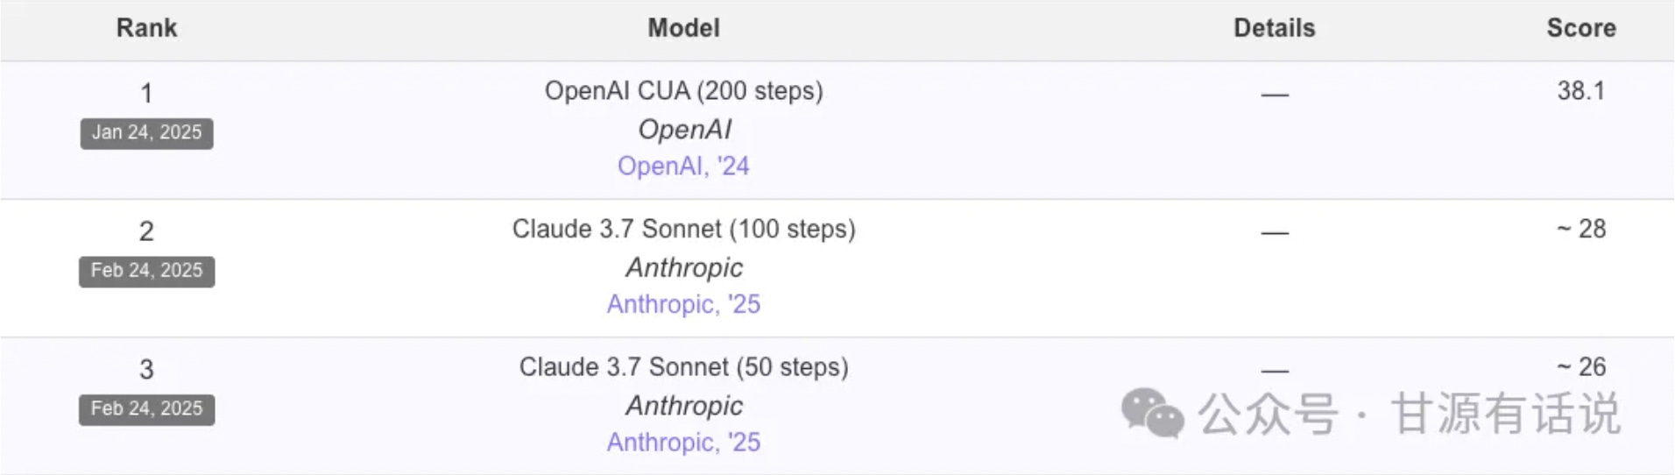1675x475 pixels.
Task: Click the "Feb 24, 2025" badge under rank 3
Action: (146, 408)
